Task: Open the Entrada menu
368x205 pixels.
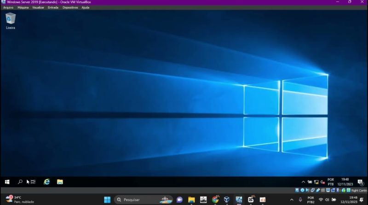Action: click(x=53, y=7)
